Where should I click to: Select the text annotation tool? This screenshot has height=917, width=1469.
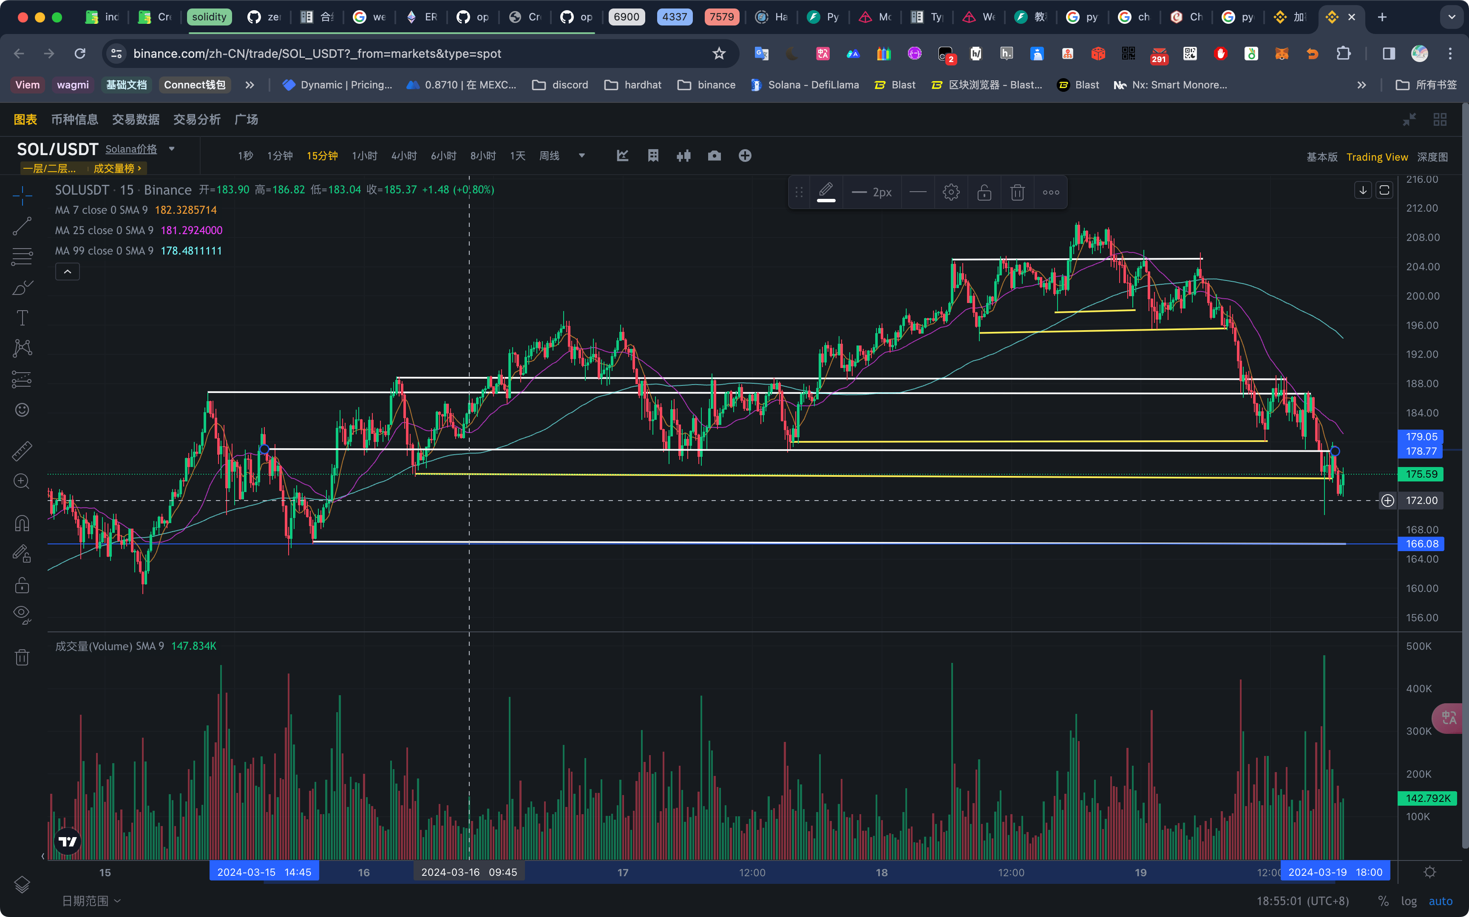click(22, 318)
